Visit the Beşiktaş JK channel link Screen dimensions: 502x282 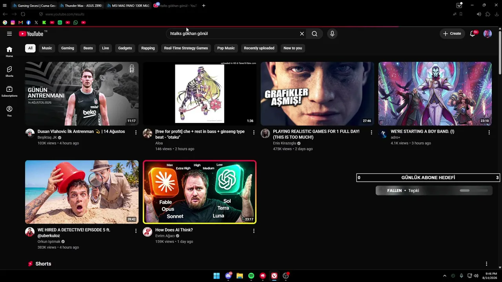[x=47, y=138]
